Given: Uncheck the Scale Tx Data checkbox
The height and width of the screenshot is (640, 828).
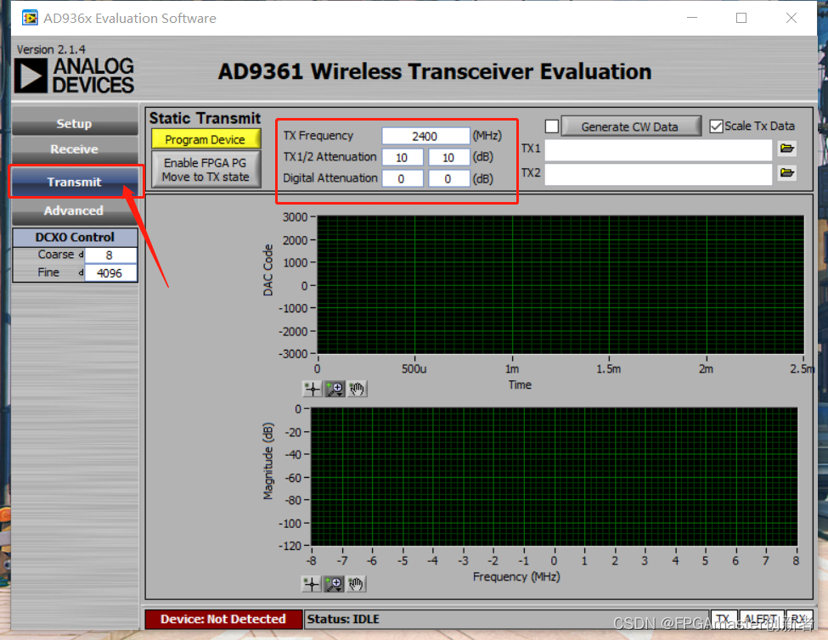Looking at the screenshot, I should 716,126.
